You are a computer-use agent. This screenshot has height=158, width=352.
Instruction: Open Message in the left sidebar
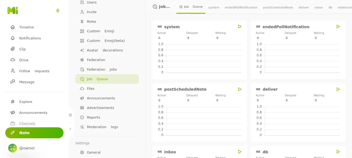coord(34,82)
